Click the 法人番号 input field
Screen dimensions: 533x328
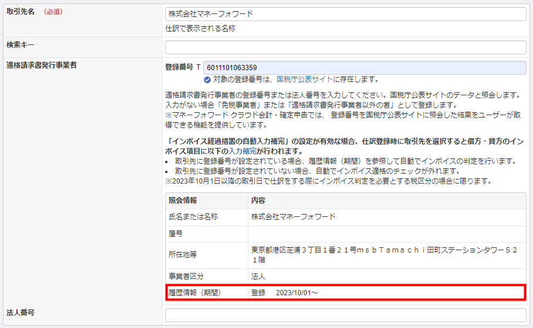(346, 315)
